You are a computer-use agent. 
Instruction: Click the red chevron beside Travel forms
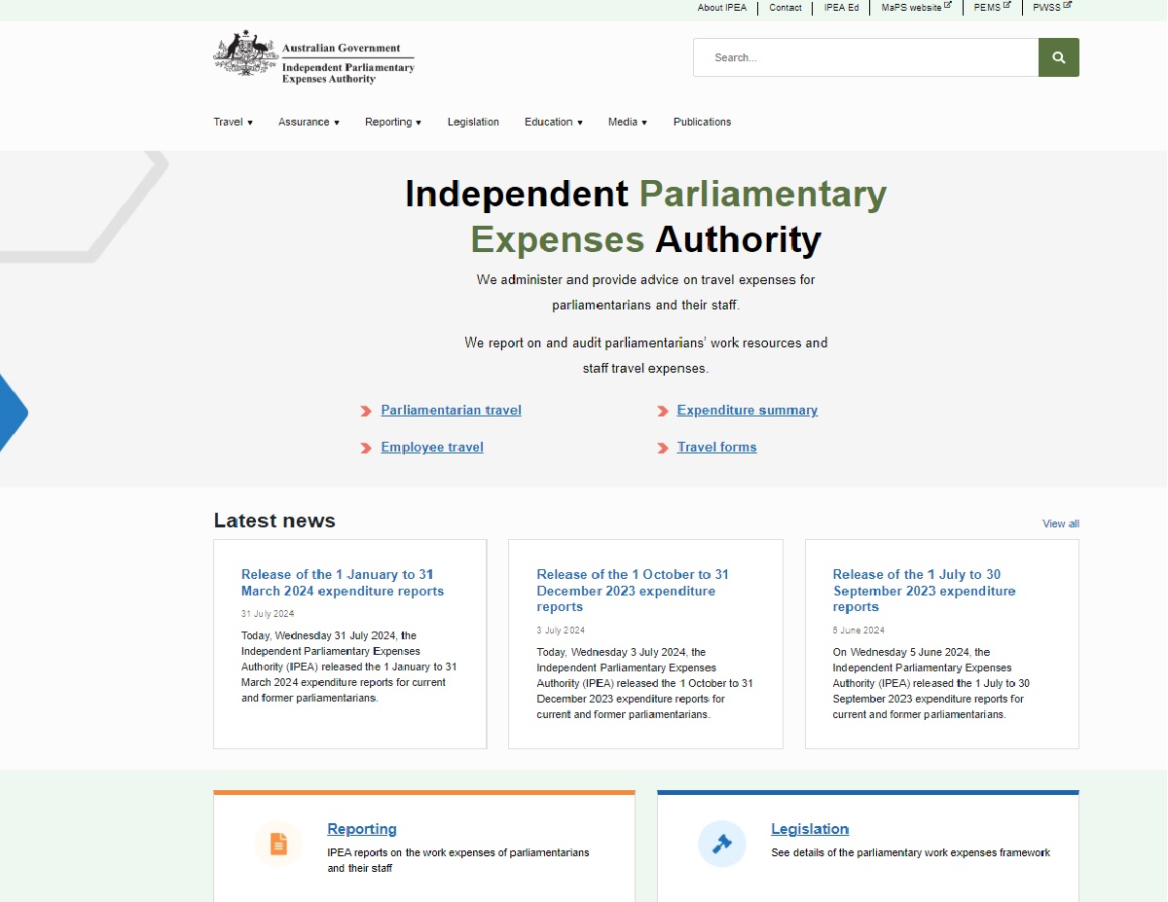[x=663, y=449]
